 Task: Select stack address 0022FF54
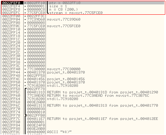(11, 86)
